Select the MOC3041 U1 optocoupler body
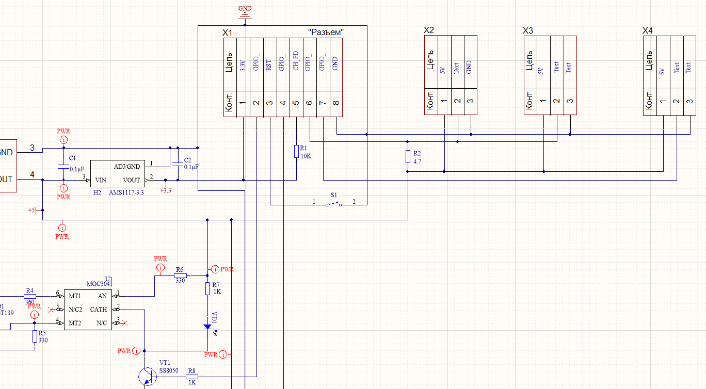 [88, 310]
